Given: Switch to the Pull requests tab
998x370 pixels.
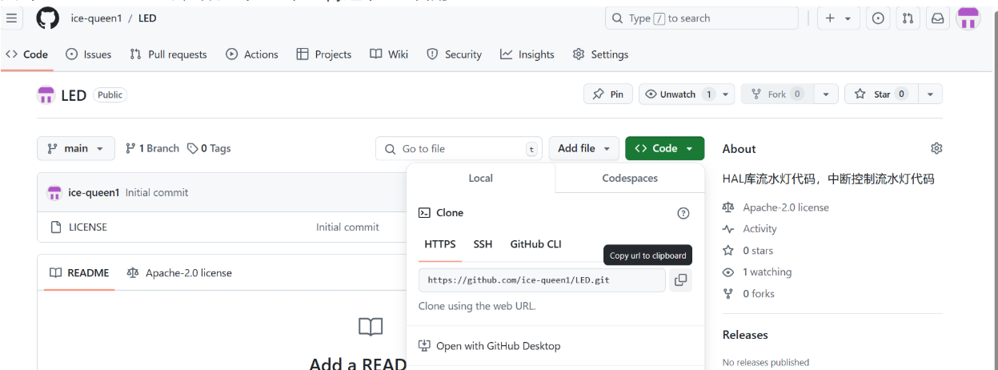Looking at the screenshot, I should point(169,54).
